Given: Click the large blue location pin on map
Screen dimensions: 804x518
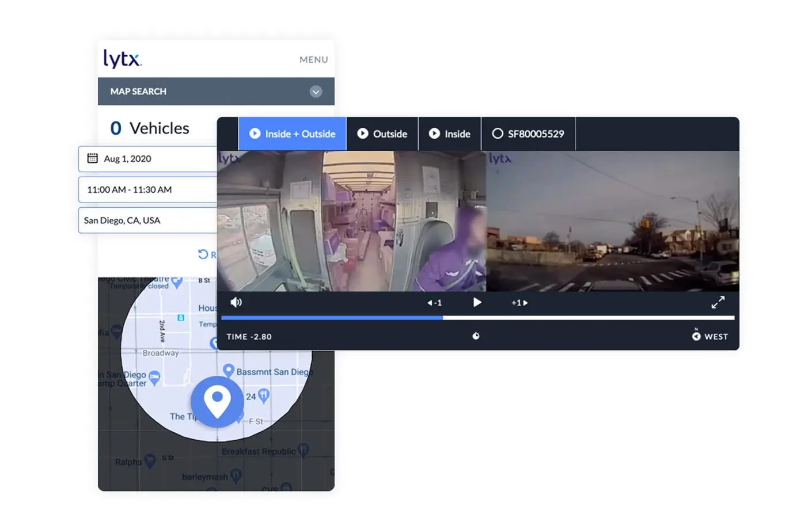Looking at the screenshot, I should (x=217, y=401).
